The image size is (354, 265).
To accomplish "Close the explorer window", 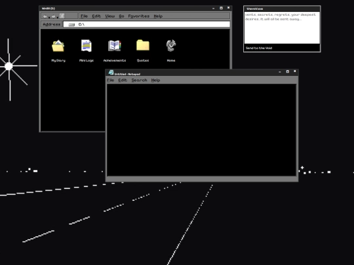I will (x=228, y=8).
